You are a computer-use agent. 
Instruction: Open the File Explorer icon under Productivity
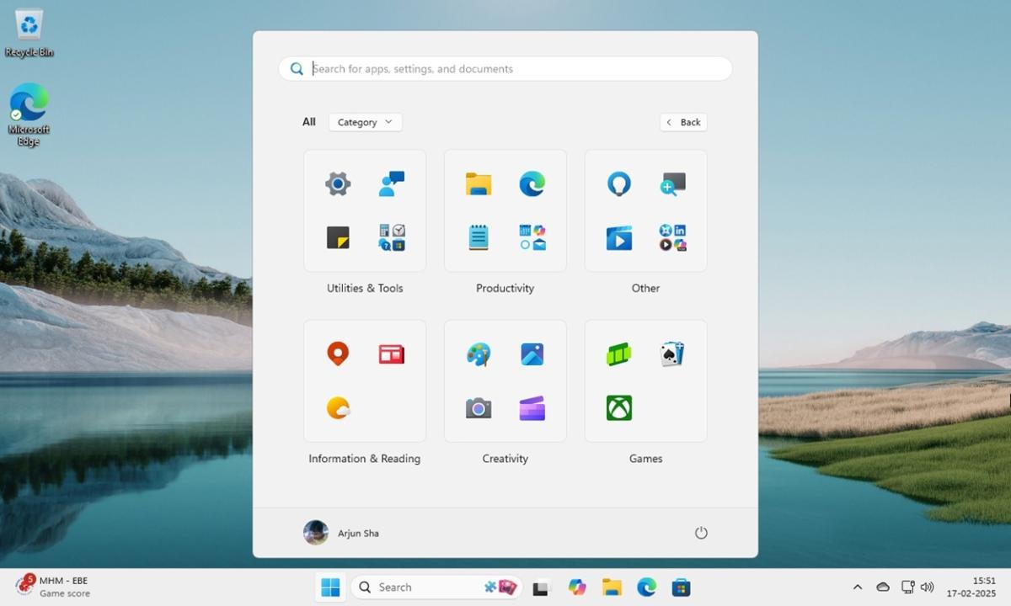pos(478,183)
